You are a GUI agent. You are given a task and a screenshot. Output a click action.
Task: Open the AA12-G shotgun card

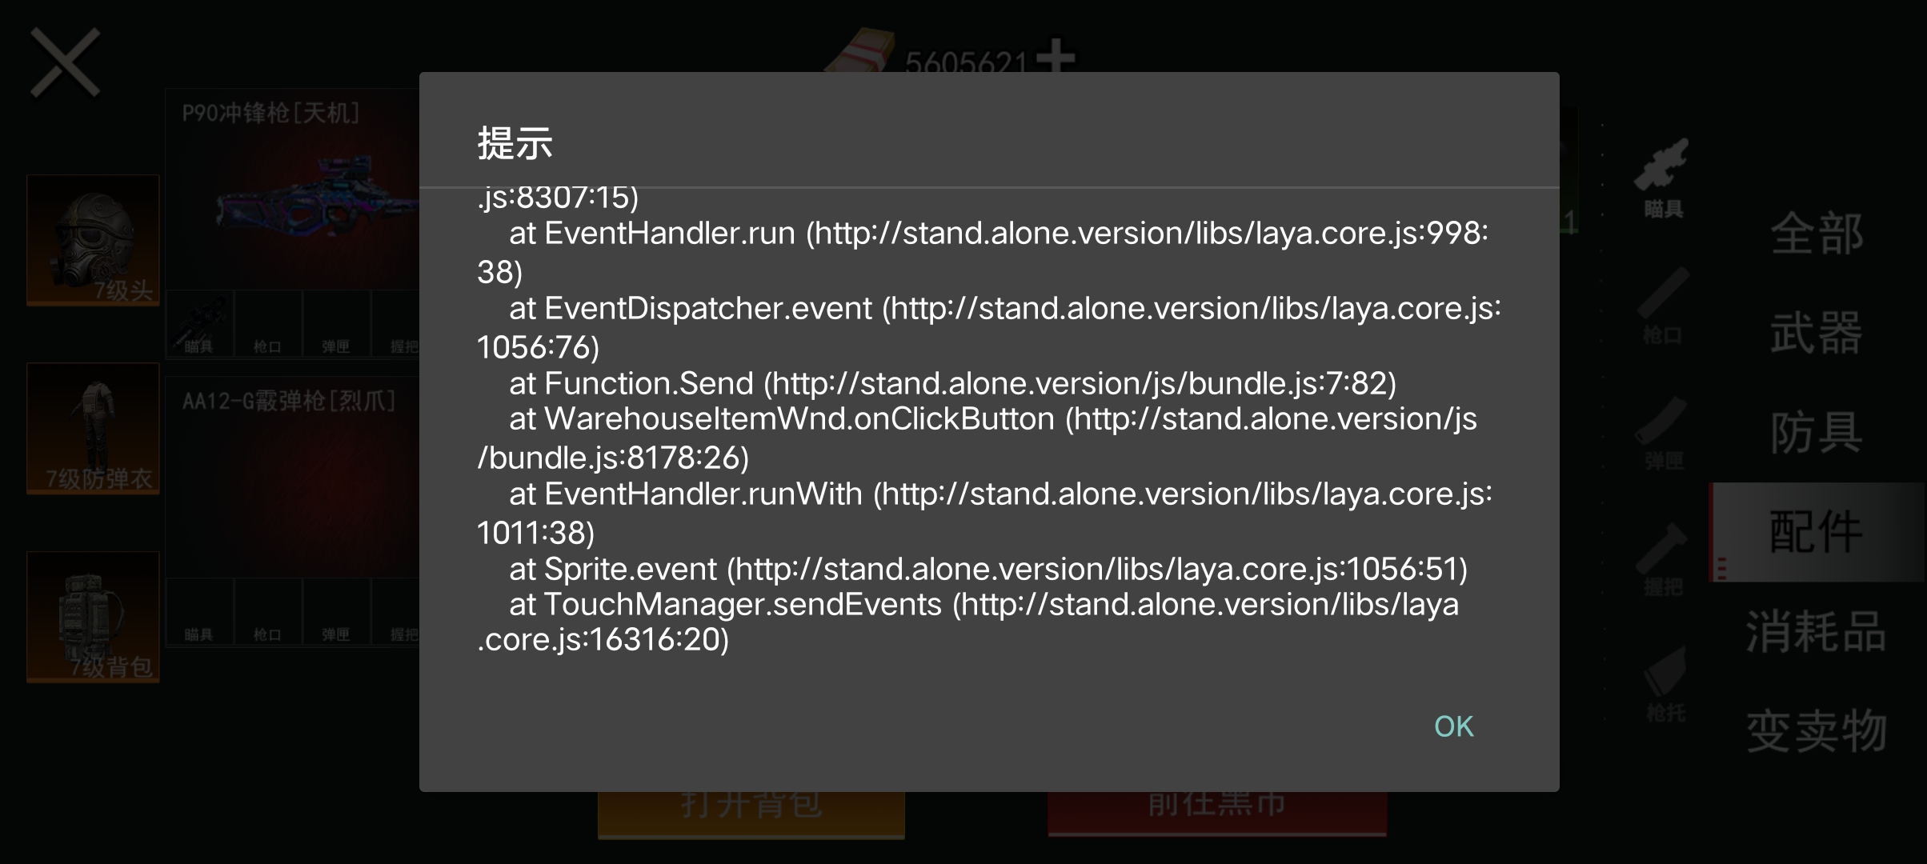[x=293, y=478]
